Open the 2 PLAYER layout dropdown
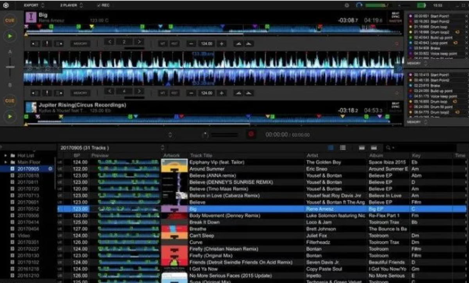Image resolution: width=469 pixels, height=283 pixels. point(72,5)
